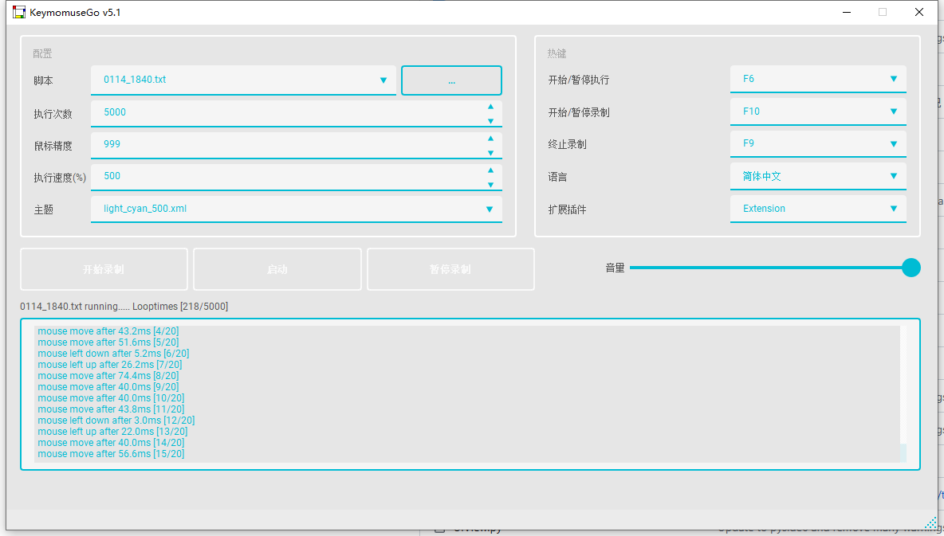
Task: Click the 开始录制 button
Action: [104, 269]
